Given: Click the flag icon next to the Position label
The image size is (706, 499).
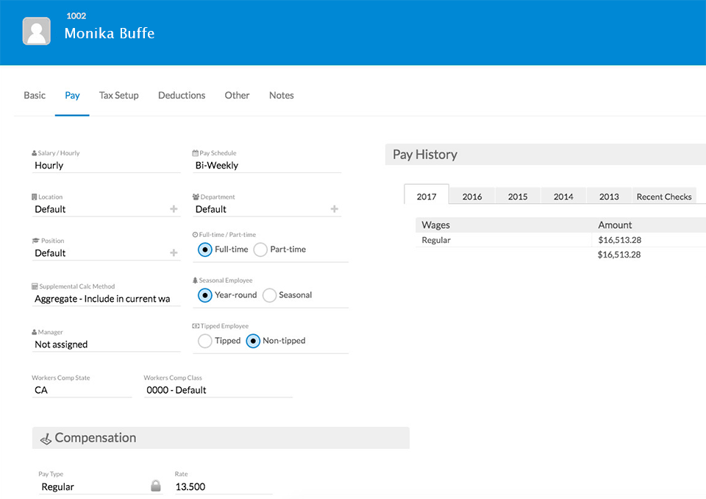Looking at the screenshot, I should pyautogui.click(x=35, y=241).
